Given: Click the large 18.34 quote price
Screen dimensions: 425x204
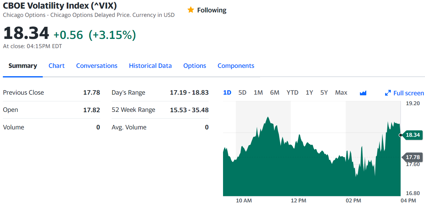Looking at the screenshot, I should 26,33.
